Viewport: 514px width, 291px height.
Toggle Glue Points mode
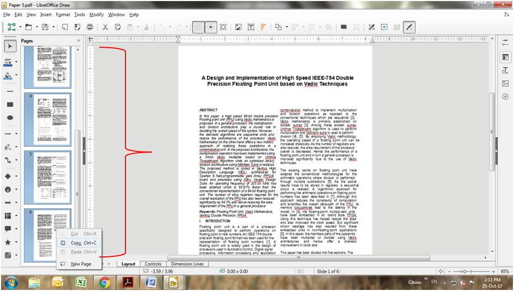[384, 27]
